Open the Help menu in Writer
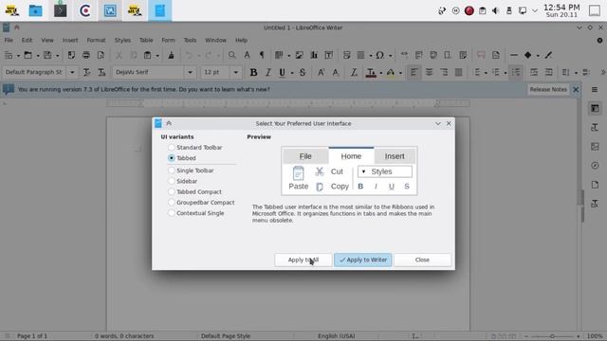 [241, 40]
